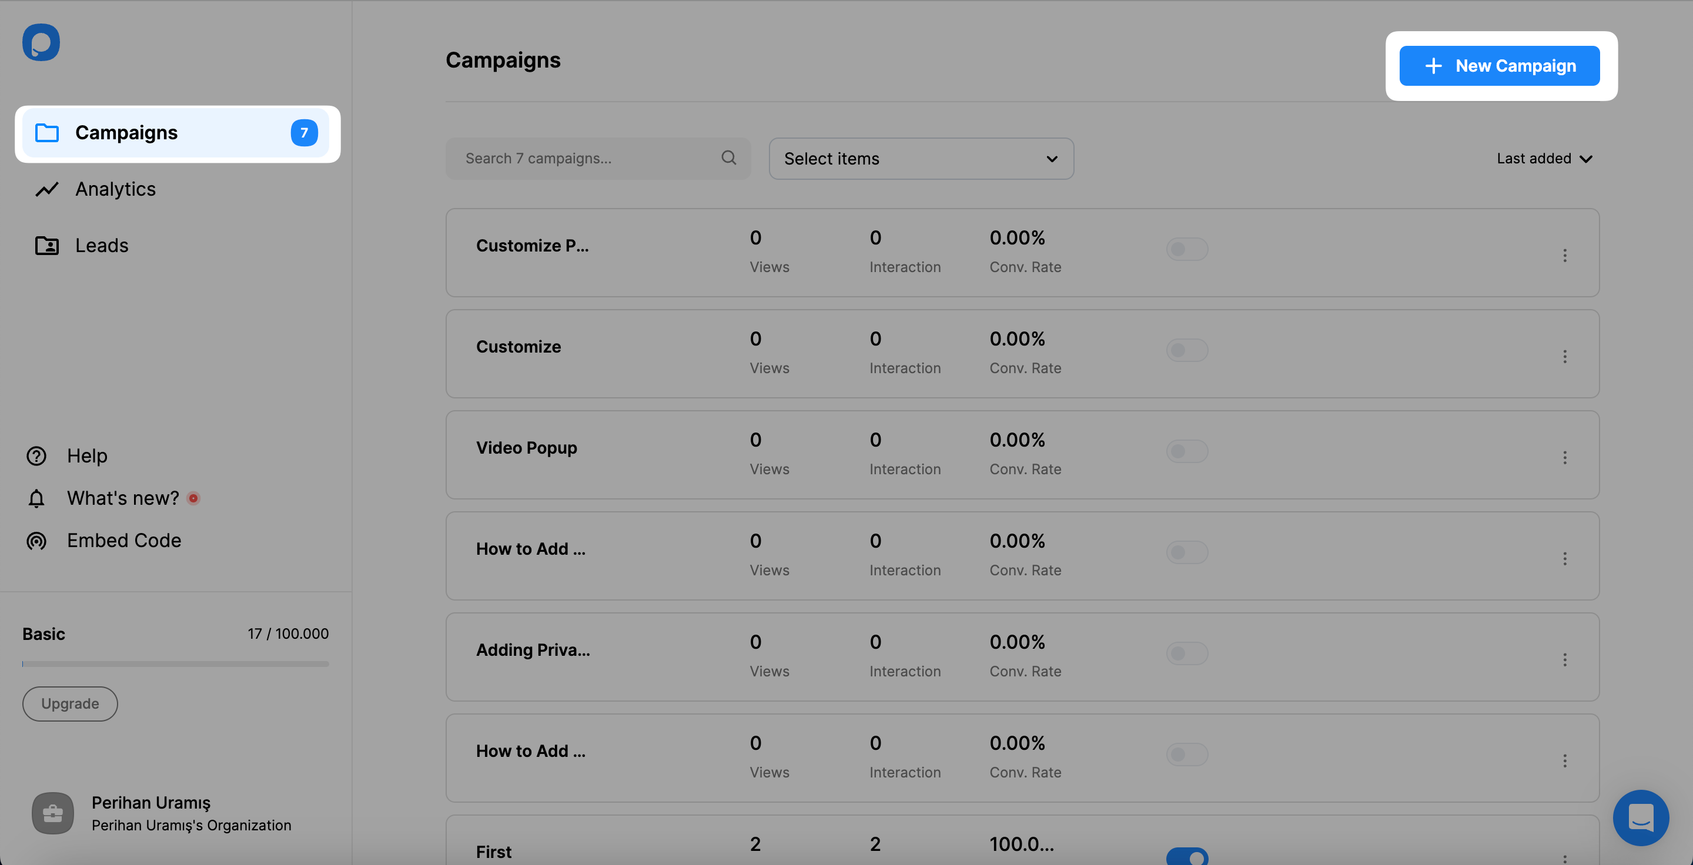Click Campaigns menu item in sidebar

[178, 131]
